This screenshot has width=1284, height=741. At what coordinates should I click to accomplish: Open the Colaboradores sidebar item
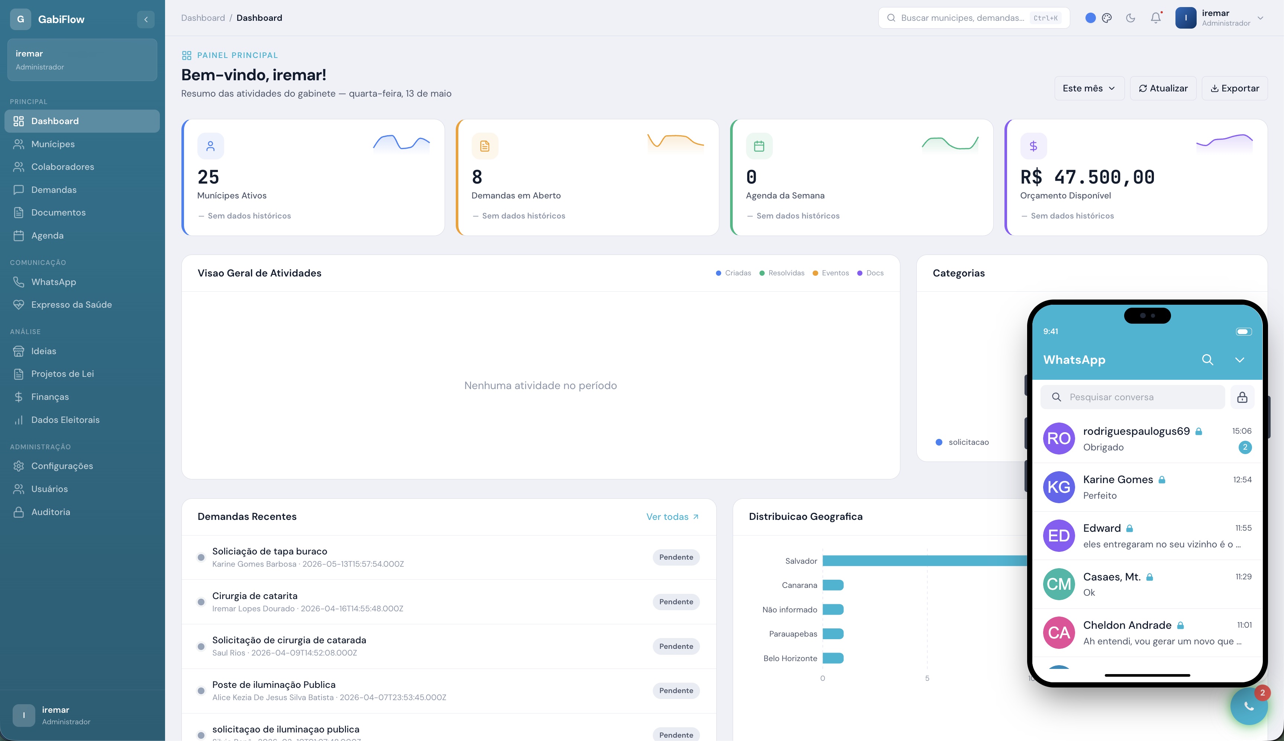coord(82,167)
